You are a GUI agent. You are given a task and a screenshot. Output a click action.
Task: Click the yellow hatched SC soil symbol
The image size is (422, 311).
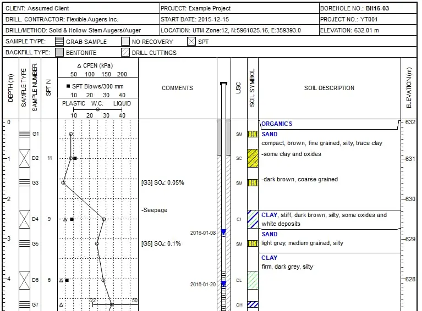coord(253,158)
